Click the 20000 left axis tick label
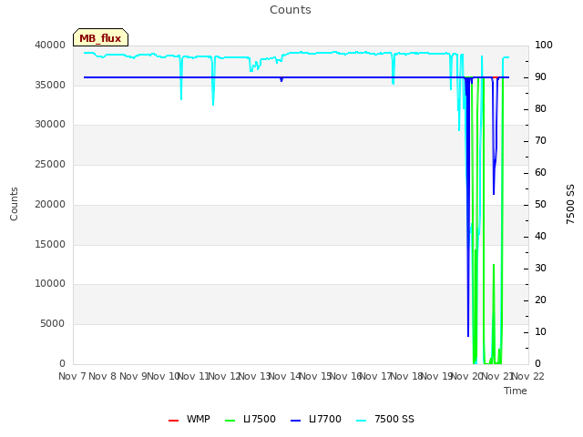The height and width of the screenshot is (437, 583). pos(50,204)
